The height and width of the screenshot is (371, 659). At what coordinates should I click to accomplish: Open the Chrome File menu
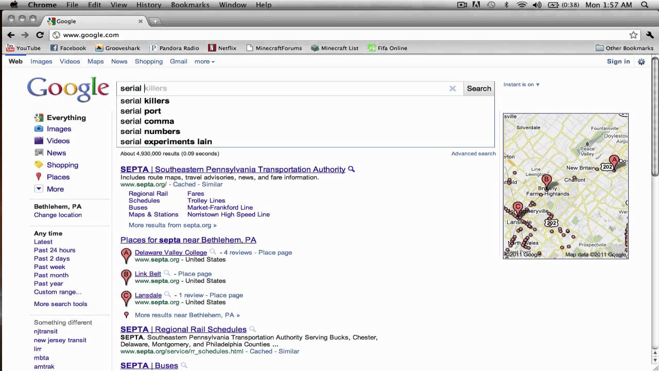tap(72, 5)
